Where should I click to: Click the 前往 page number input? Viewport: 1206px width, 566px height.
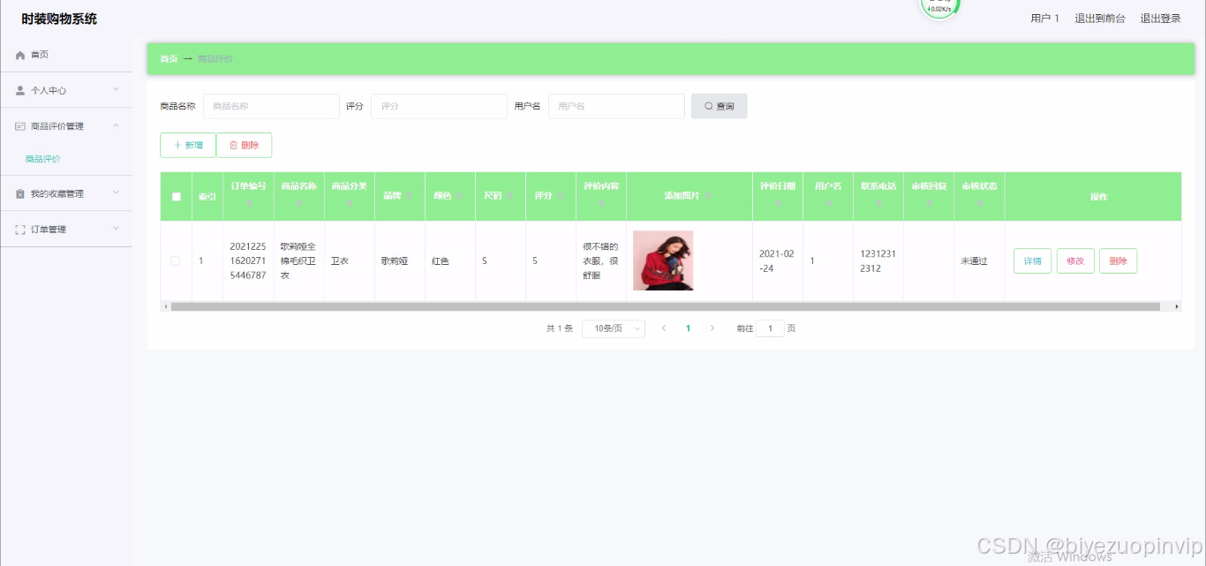(x=770, y=328)
